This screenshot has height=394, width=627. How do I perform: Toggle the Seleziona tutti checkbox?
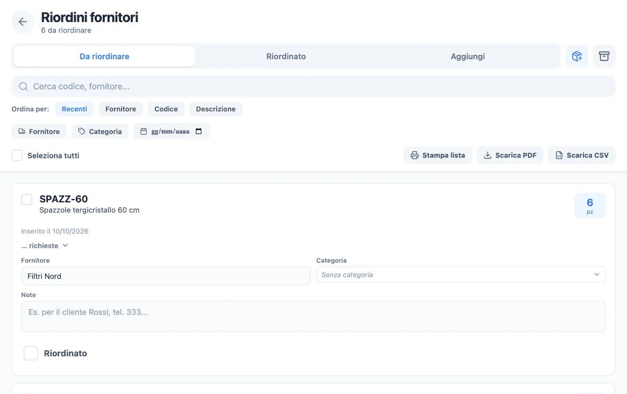pos(17,156)
